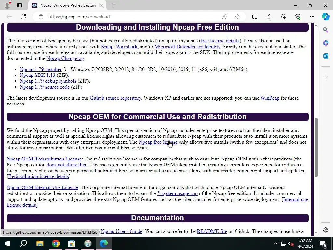Switch to Microsoft Edge taskbar icon
This screenshot has width=333, height=250.
click(104, 243)
